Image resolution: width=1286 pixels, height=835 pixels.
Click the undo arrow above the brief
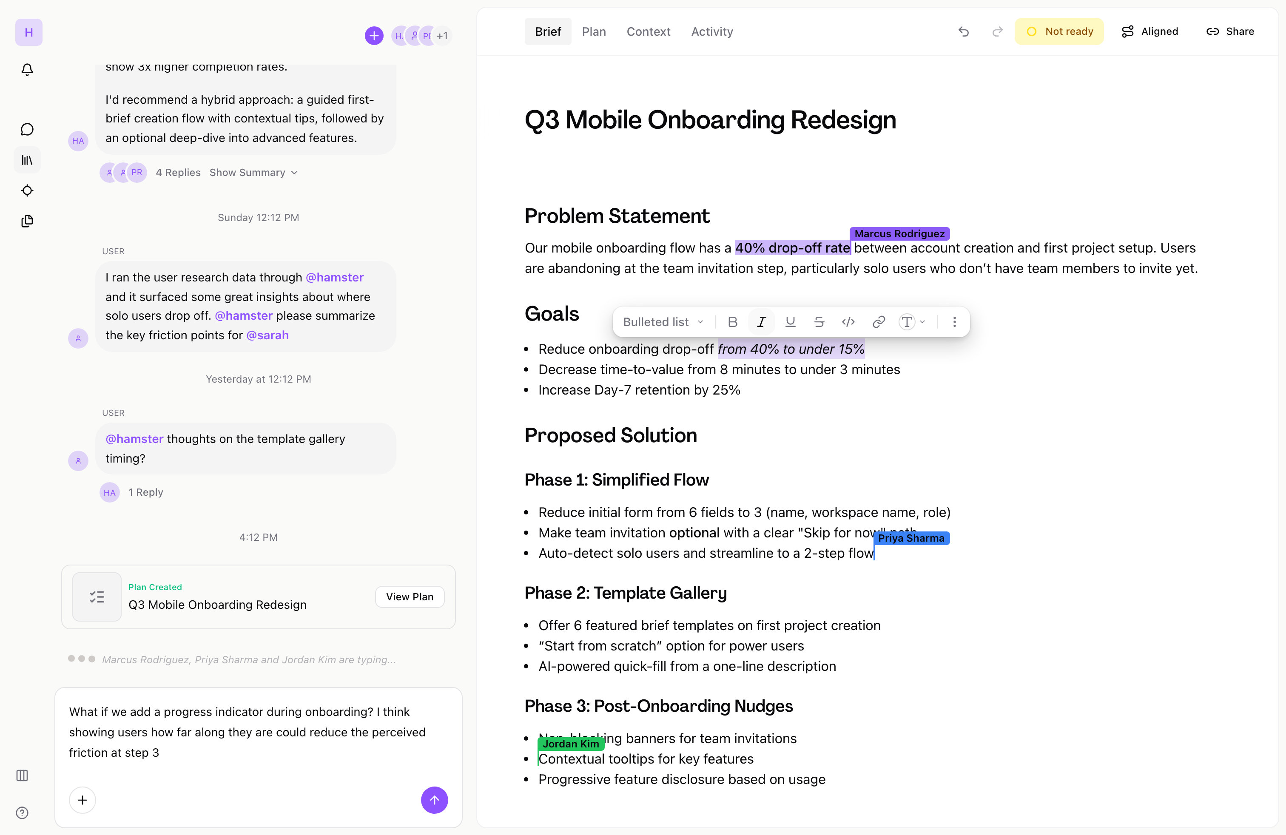point(964,31)
